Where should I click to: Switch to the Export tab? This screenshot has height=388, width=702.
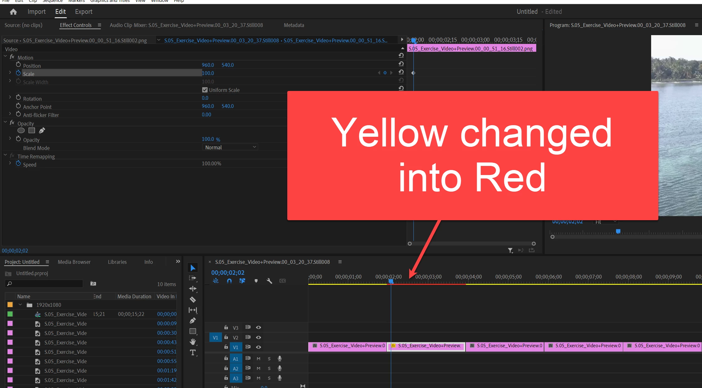point(84,12)
